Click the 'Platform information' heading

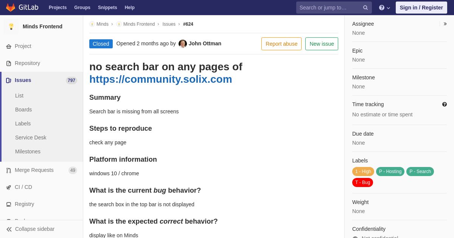[x=123, y=159]
